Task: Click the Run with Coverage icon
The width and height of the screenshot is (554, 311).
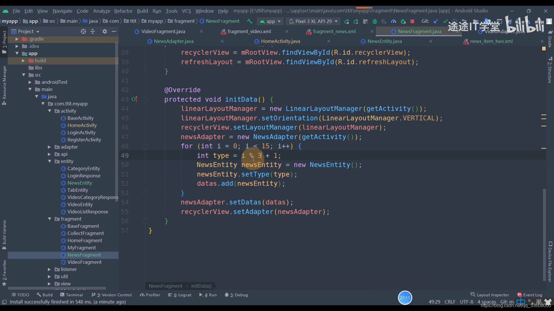Action: pyautogui.click(x=384, y=21)
